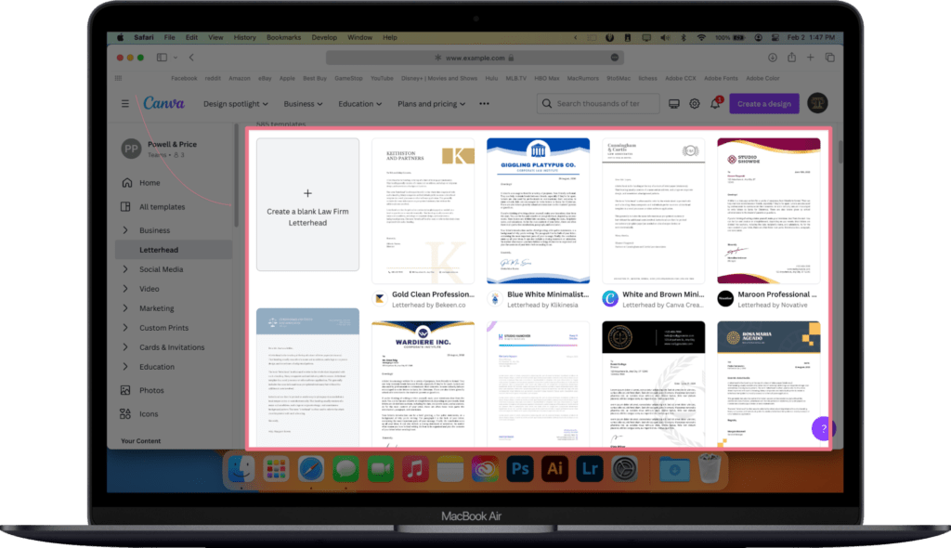The width and height of the screenshot is (951, 548).
Task: Click the Search thousands of templates field
Action: (598, 104)
